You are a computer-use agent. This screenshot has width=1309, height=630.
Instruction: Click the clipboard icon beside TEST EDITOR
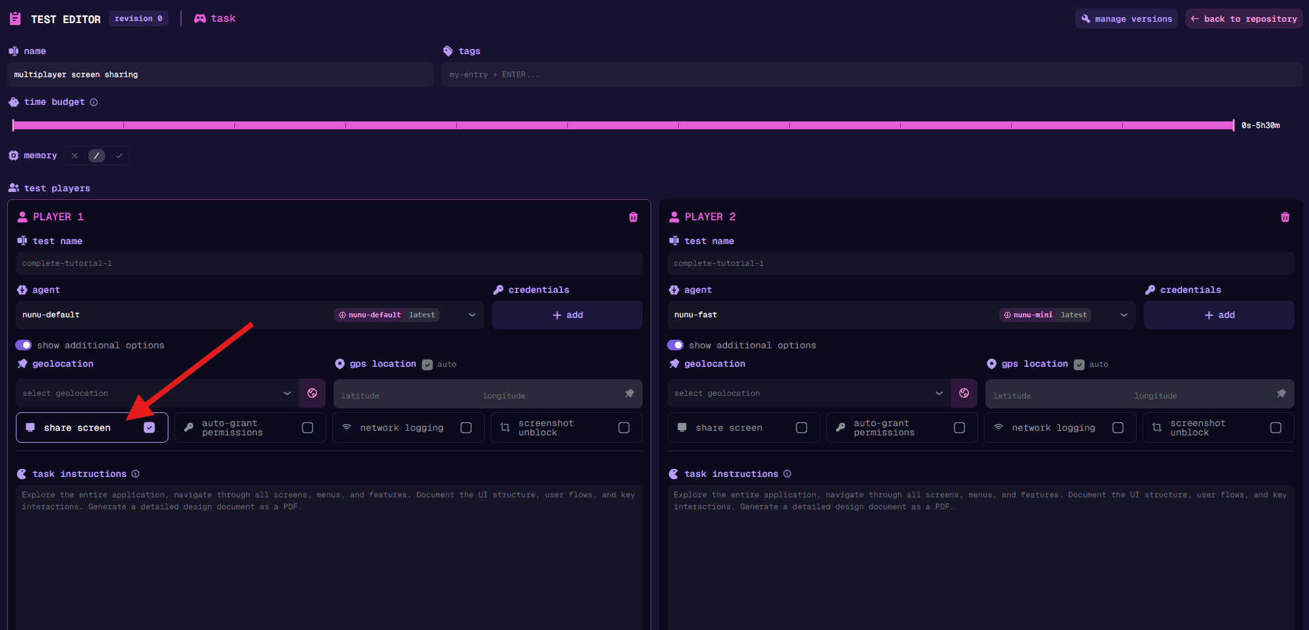pos(15,18)
